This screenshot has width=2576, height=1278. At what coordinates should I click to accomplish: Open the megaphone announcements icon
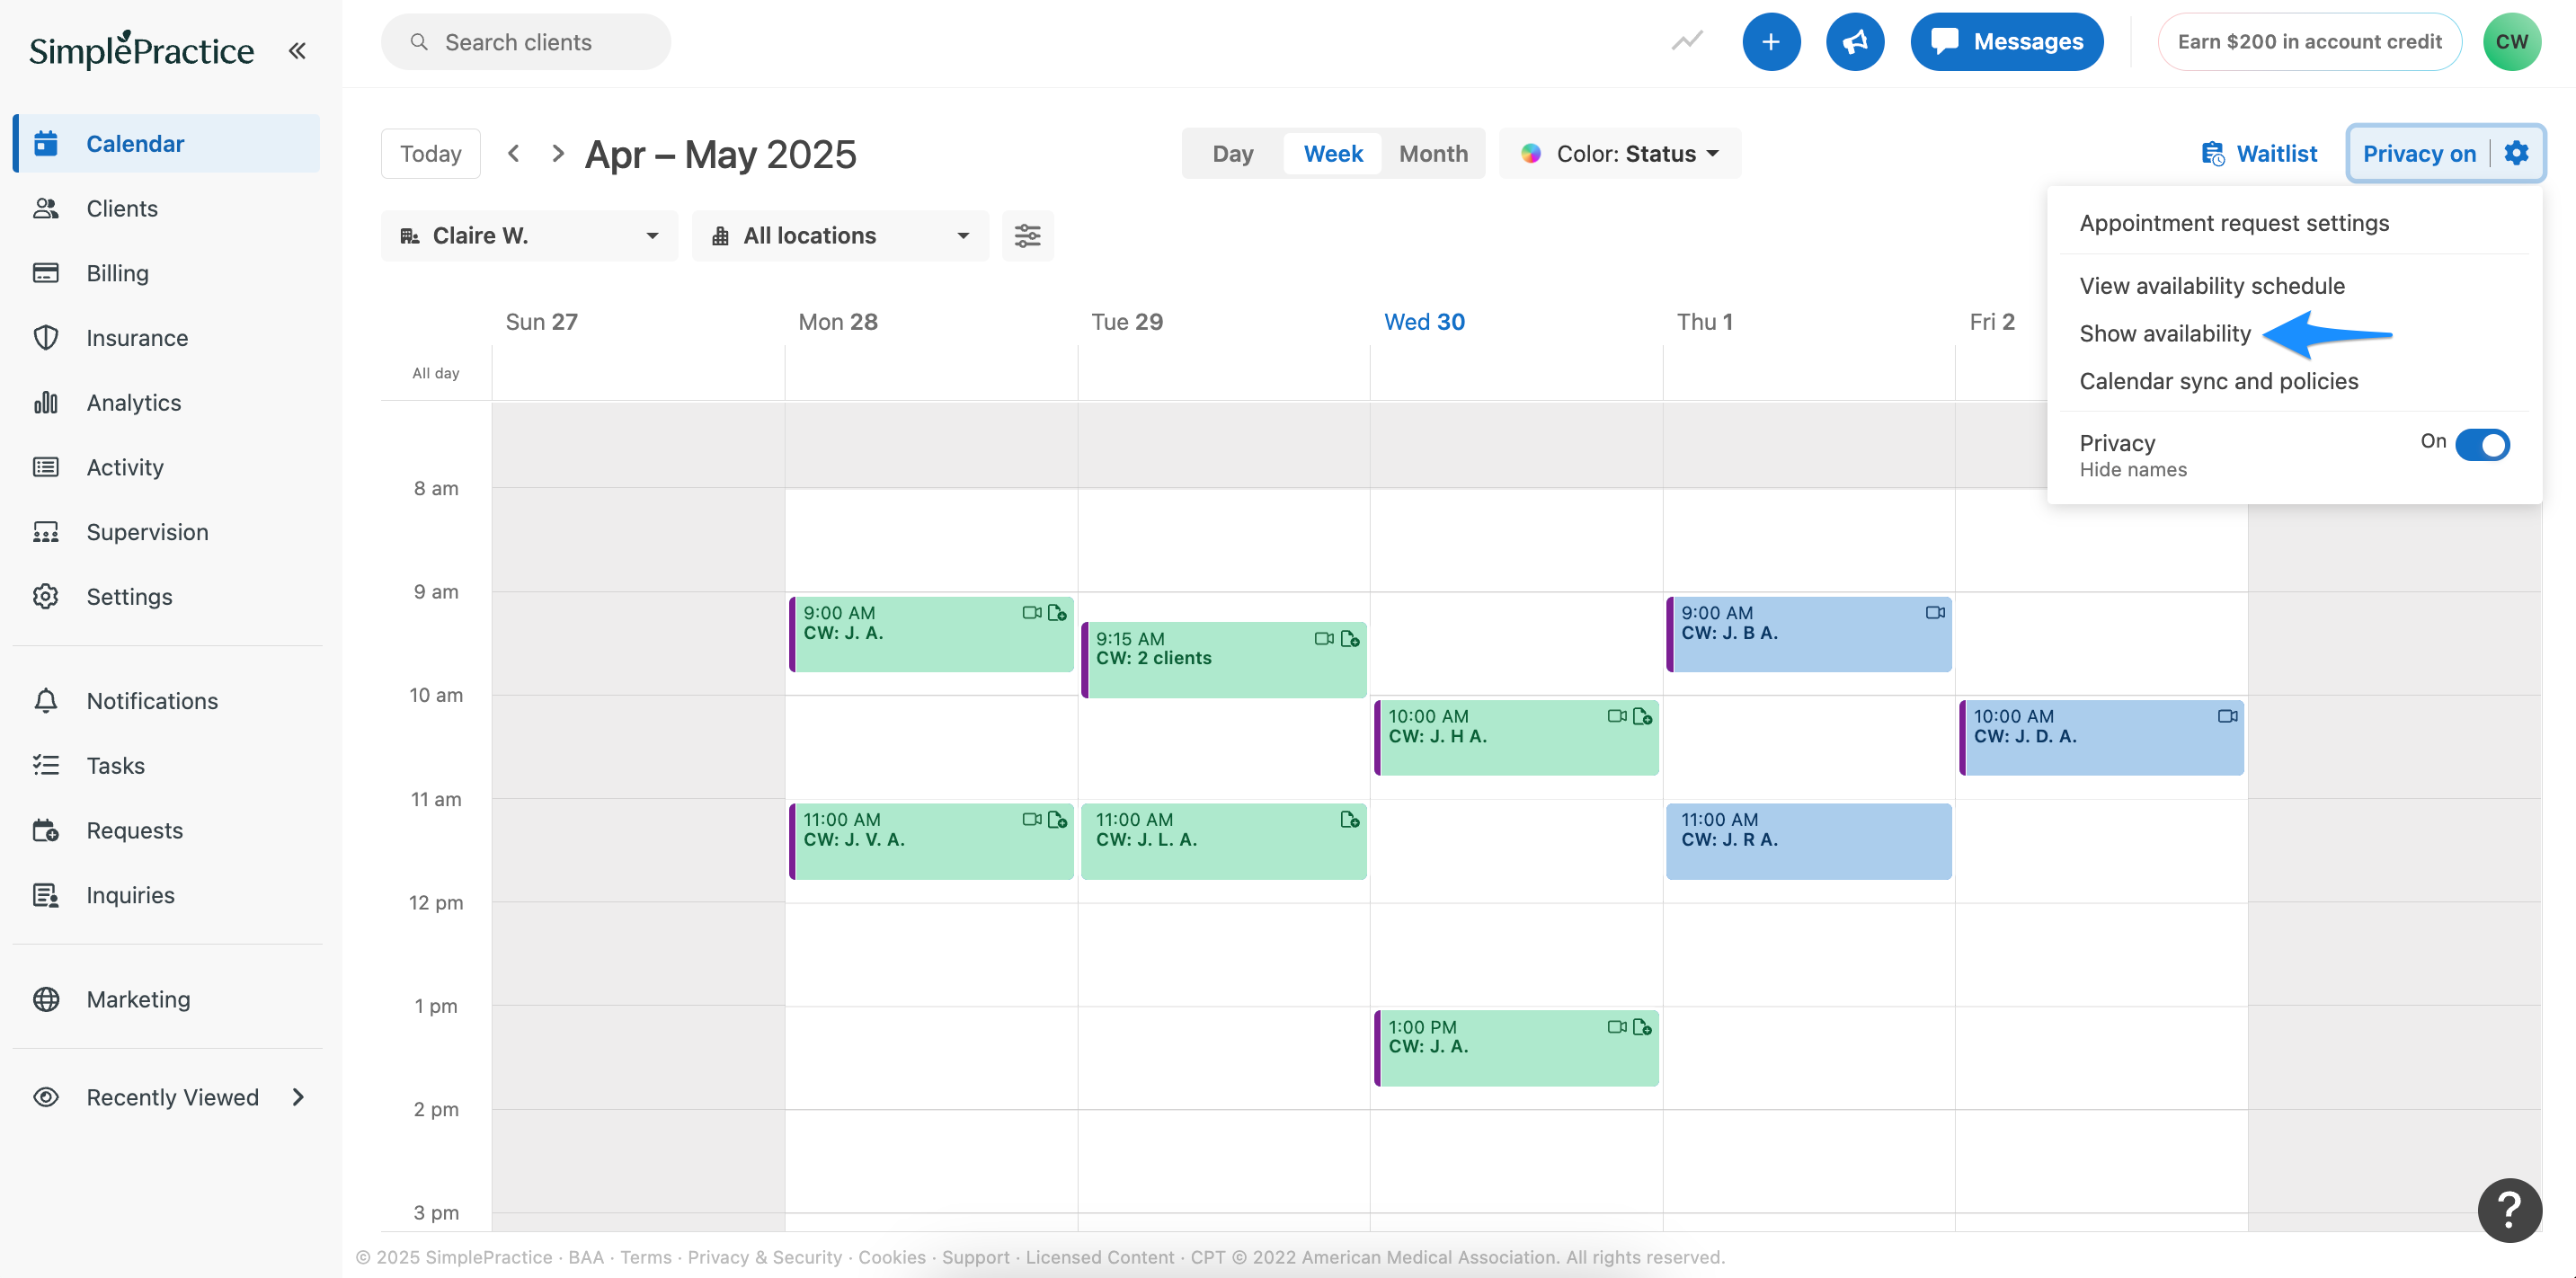(1854, 42)
